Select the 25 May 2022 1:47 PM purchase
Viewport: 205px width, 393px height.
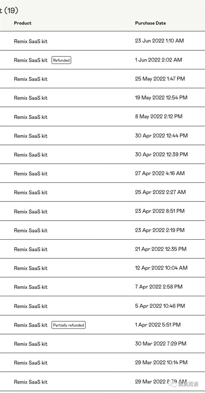coord(102,79)
